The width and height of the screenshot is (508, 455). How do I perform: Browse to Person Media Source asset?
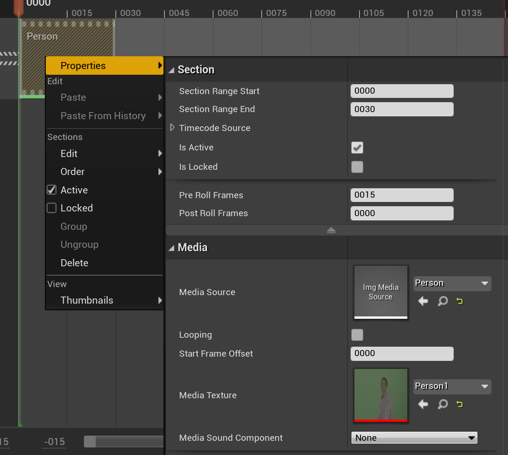pyautogui.click(x=442, y=301)
